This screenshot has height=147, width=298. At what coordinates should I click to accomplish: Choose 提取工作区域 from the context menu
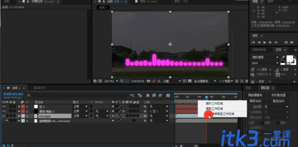point(214,109)
